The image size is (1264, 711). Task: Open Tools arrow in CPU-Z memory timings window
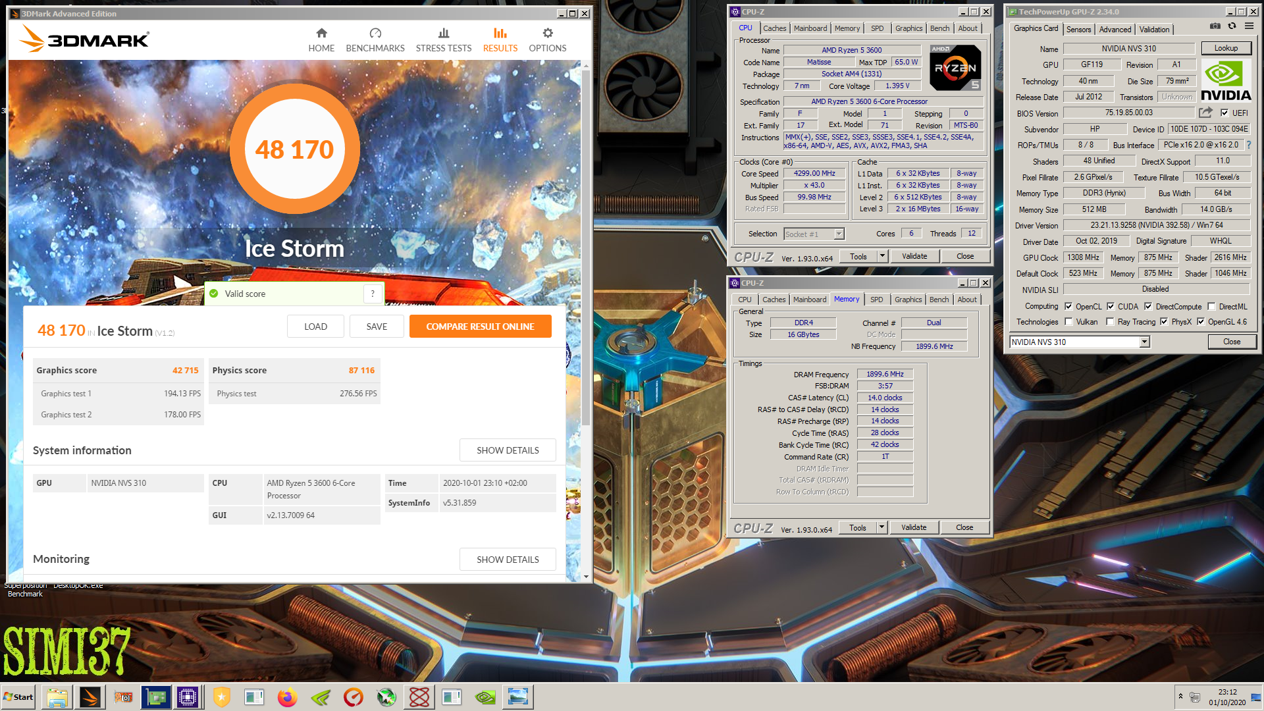point(882,527)
